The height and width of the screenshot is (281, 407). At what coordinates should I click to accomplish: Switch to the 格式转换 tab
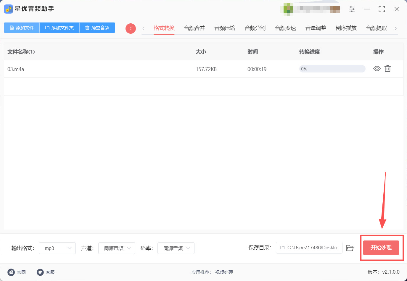(x=164, y=28)
